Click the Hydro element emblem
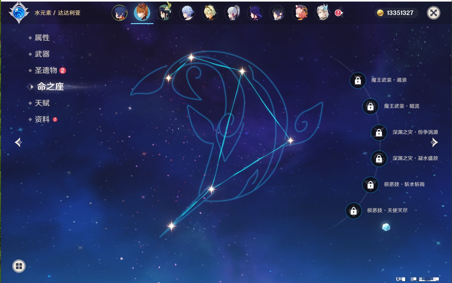This screenshot has width=452, height=283. click(x=19, y=13)
